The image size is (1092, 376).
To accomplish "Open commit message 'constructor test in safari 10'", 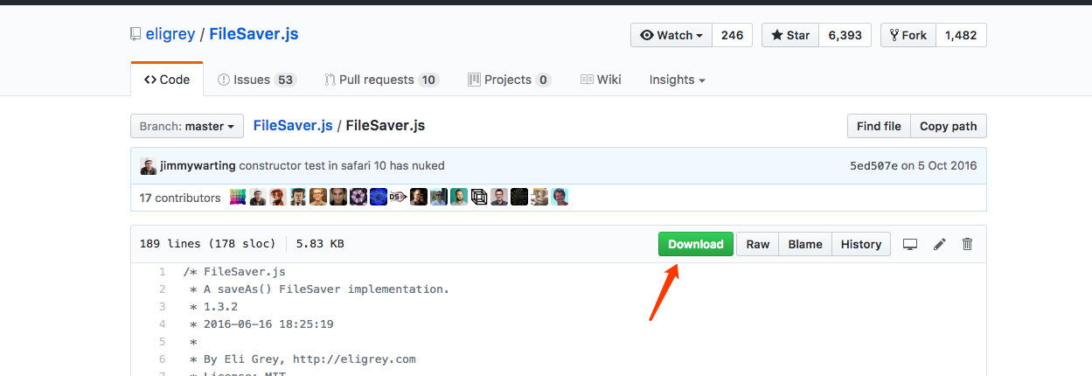I will pos(342,165).
